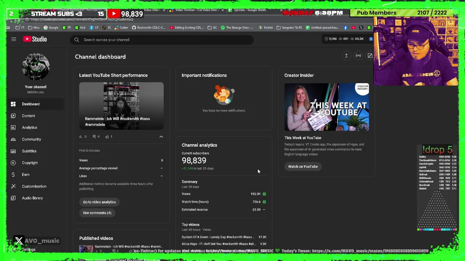
Task: Click the 43.3K top bar views stat
Action: tap(357, 39)
